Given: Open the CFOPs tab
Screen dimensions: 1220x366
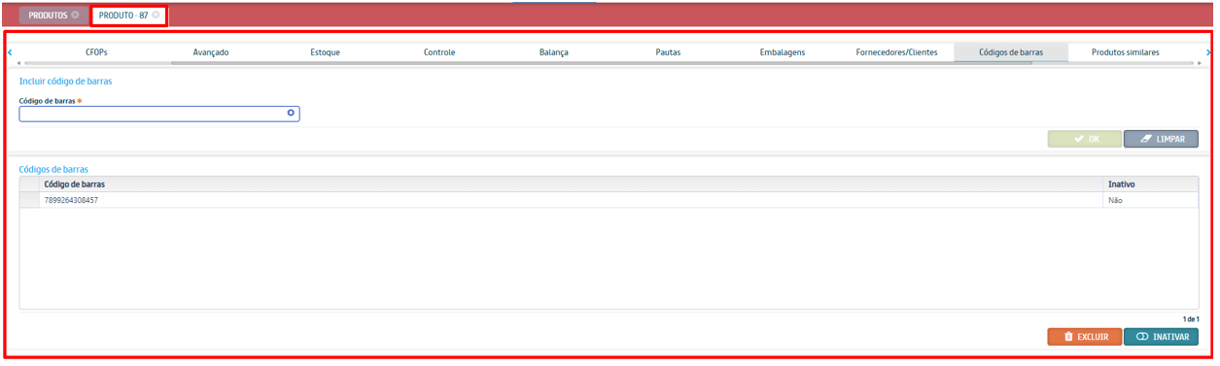Looking at the screenshot, I should [96, 52].
